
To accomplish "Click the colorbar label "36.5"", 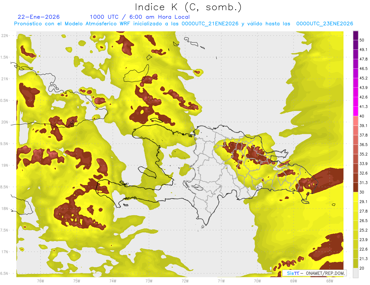I will pyautogui.click(x=364, y=145).
